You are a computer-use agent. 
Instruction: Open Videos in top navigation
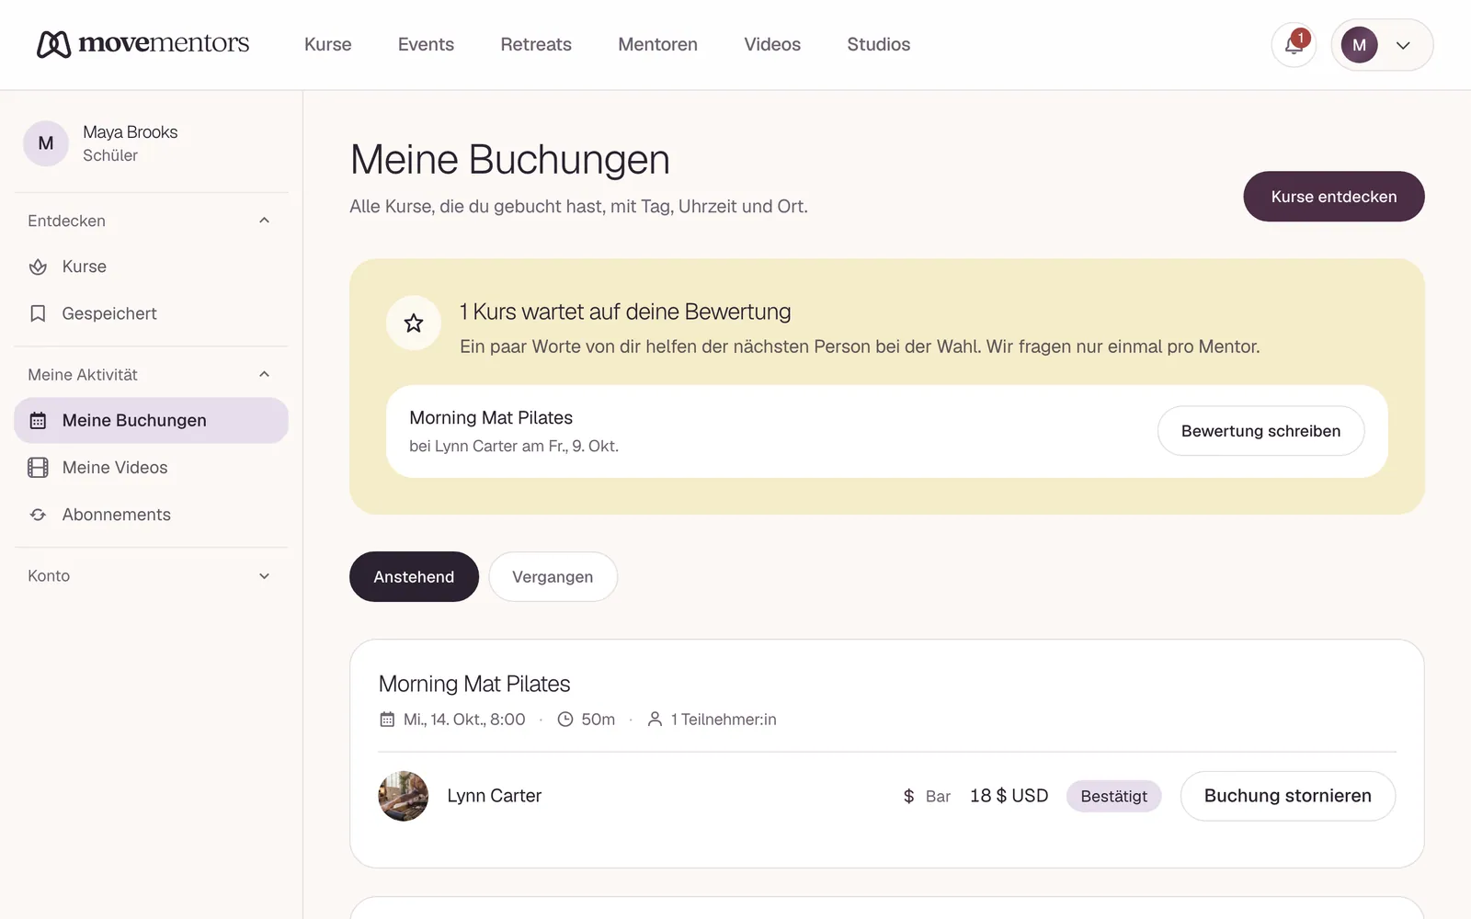[x=772, y=44]
